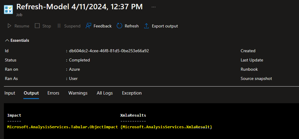Open the Feedback form
The height and width of the screenshot is (139, 299).
[102, 26]
